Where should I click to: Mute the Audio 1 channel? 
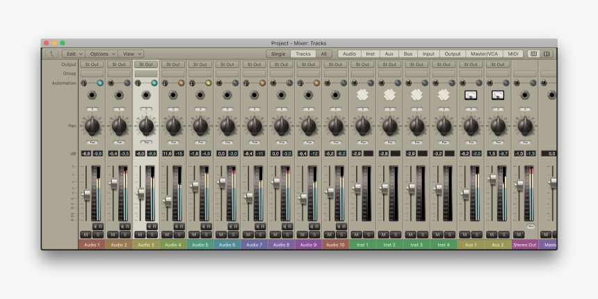pos(86,234)
